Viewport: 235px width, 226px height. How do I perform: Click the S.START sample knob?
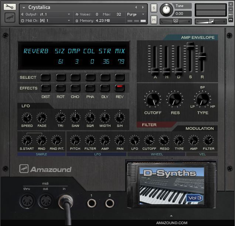tap(27, 140)
